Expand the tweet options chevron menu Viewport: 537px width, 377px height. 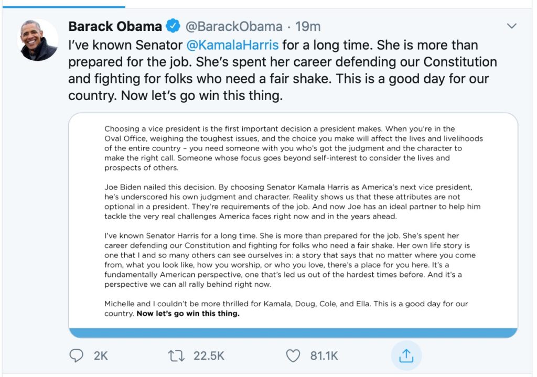coord(511,26)
